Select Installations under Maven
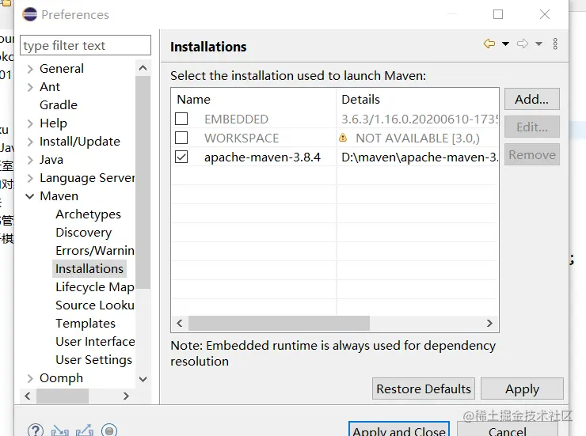The height and width of the screenshot is (436, 586). [x=89, y=269]
